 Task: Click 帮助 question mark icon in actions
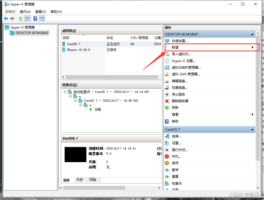[x=167, y=121]
